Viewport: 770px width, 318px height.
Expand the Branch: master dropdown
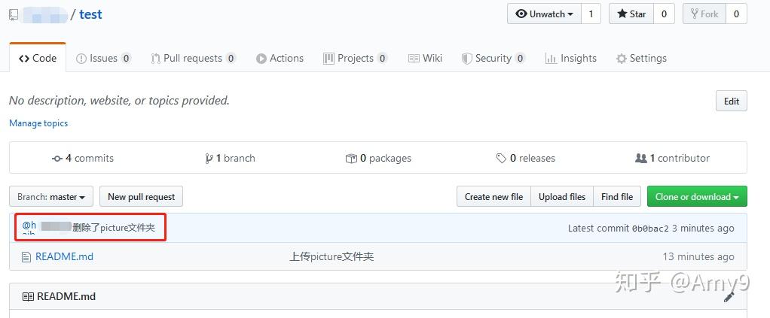click(x=51, y=197)
